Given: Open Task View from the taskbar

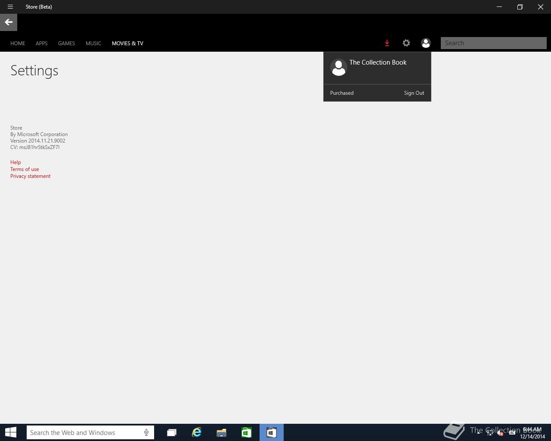Looking at the screenshot, I should pyautogui.click(x=172, y=432).
